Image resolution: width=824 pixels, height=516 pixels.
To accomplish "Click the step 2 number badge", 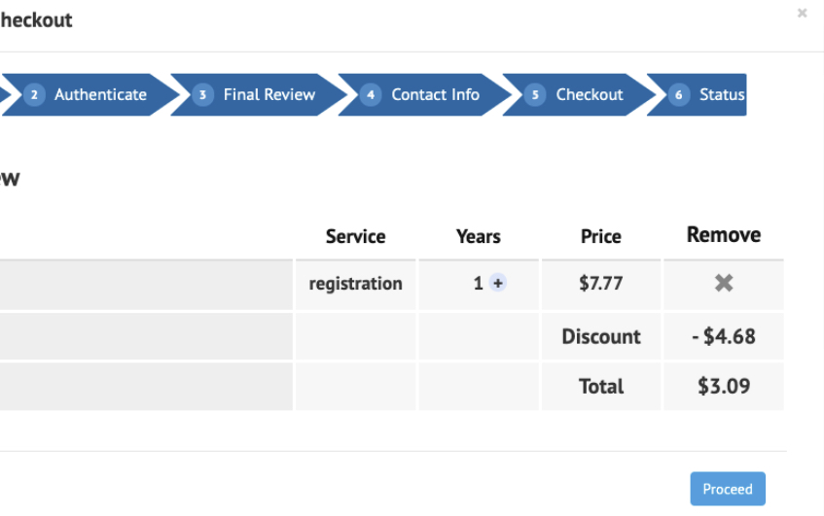I will 34,95.
